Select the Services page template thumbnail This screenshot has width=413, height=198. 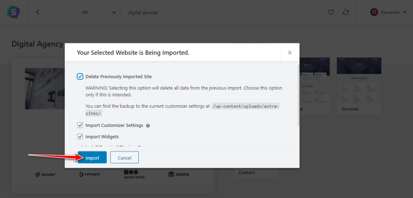(359, 86)
